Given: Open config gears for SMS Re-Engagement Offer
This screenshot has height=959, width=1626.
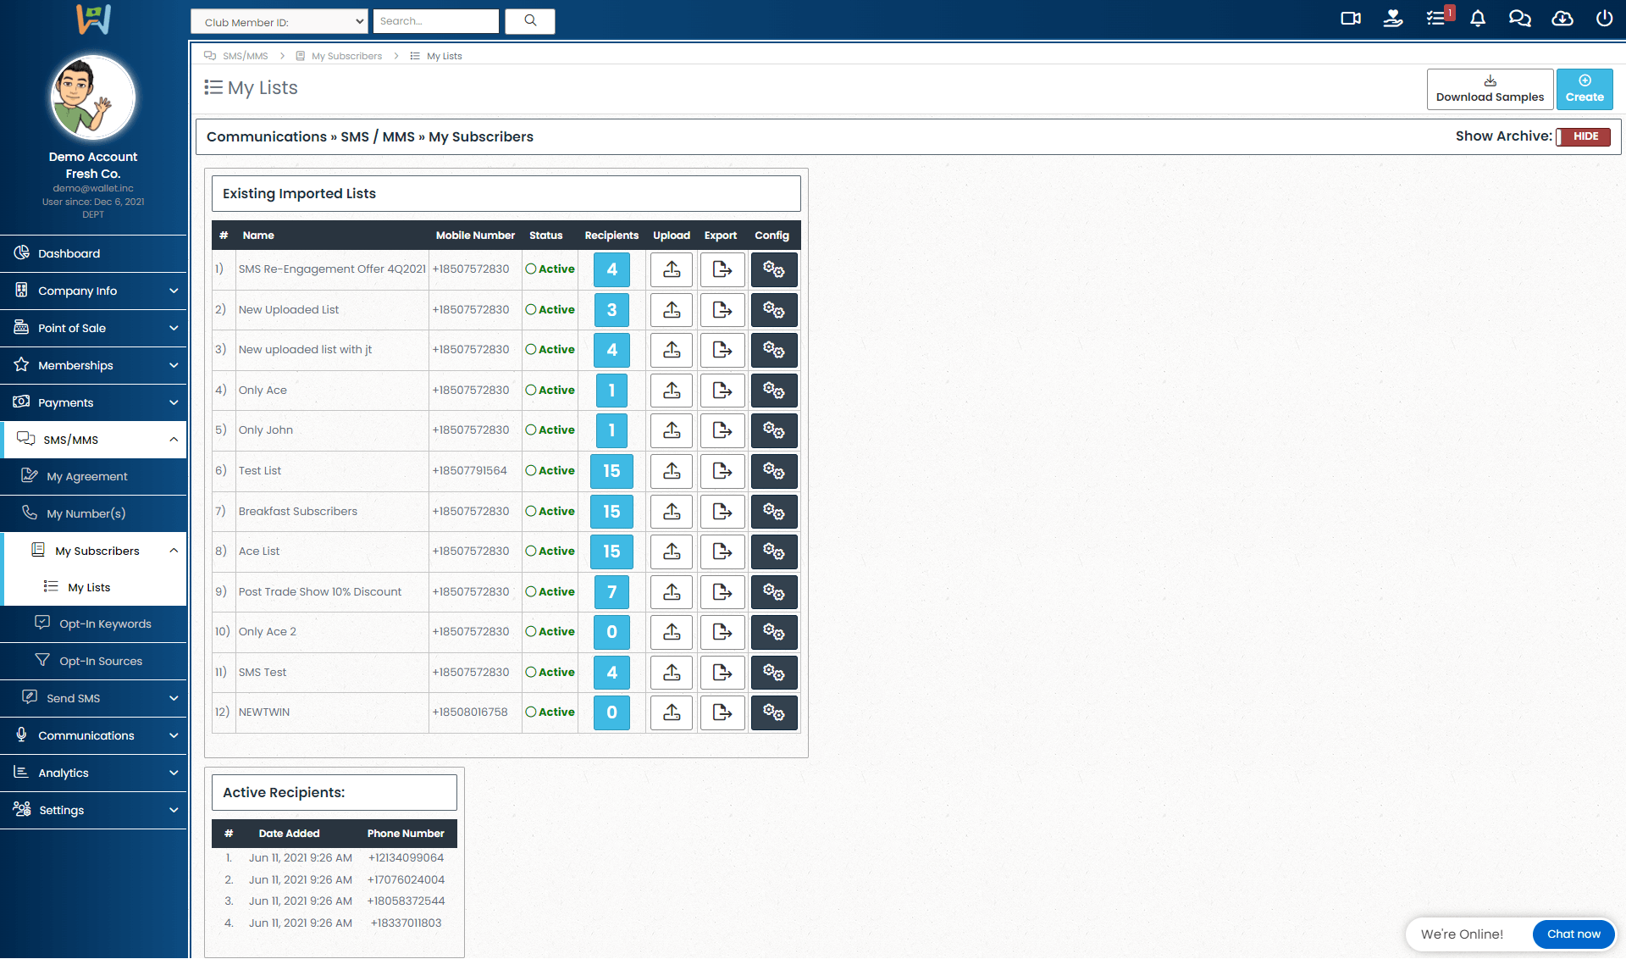Looking at the screenshot, I should point(774,269).
